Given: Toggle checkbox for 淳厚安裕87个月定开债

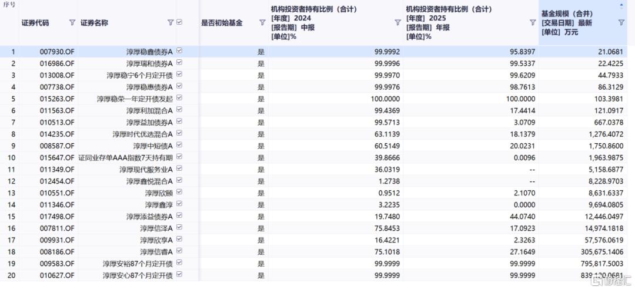Looking at the screenshot, I should tap(179, 263).
